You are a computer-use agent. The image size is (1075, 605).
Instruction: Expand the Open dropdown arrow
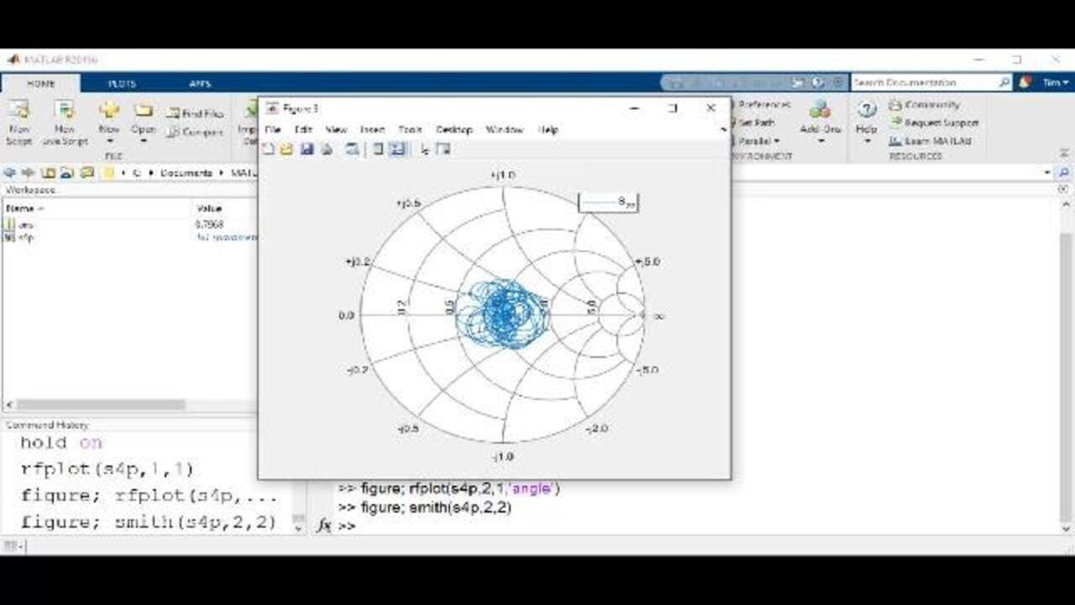(144, 141)
